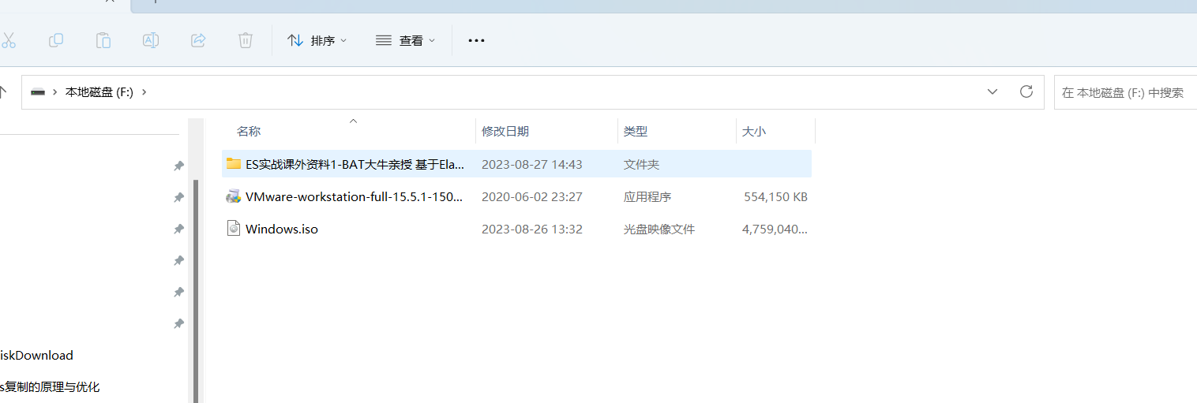
Task: Click the Paste clipboard icon
Action: tap(103, 40)
